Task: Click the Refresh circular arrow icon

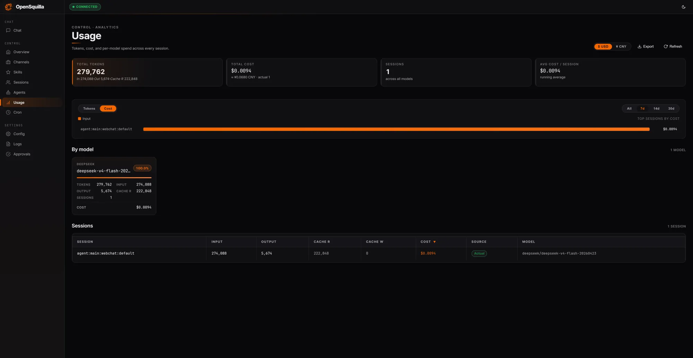Action: (666, 46)
